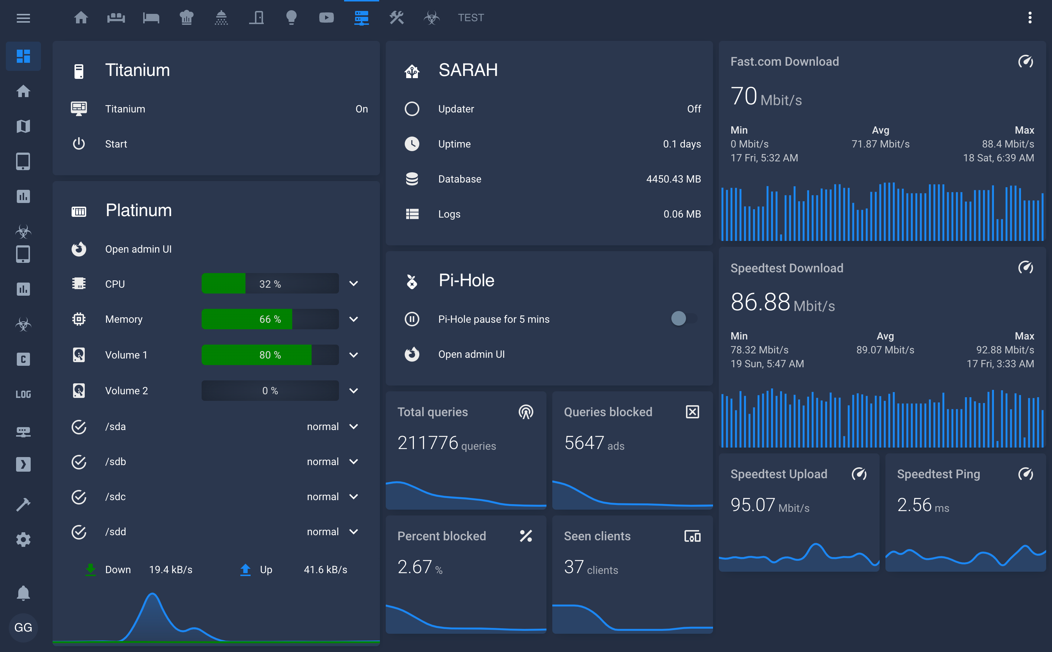Open admin UI in the Platinum card
Screen dimensions: 1052x652
coord(138,249)
